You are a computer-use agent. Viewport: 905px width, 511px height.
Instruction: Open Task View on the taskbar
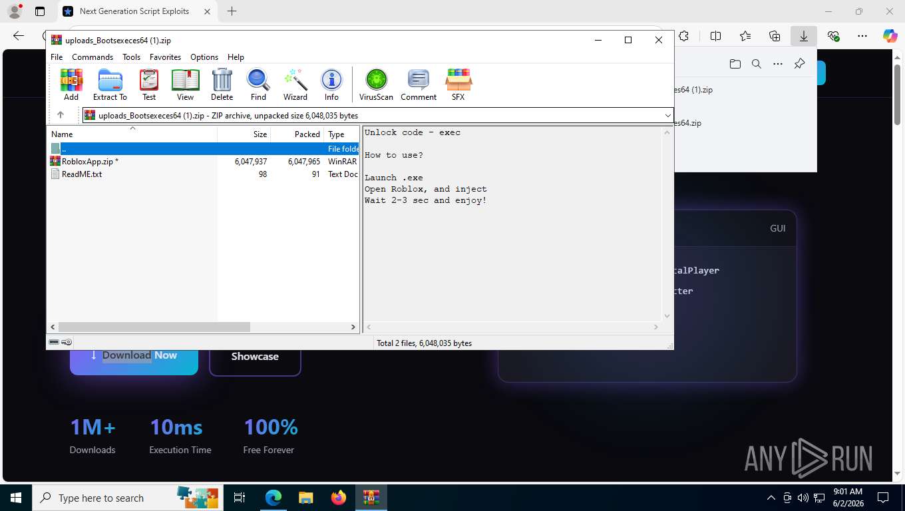click(x=240, y=498)
